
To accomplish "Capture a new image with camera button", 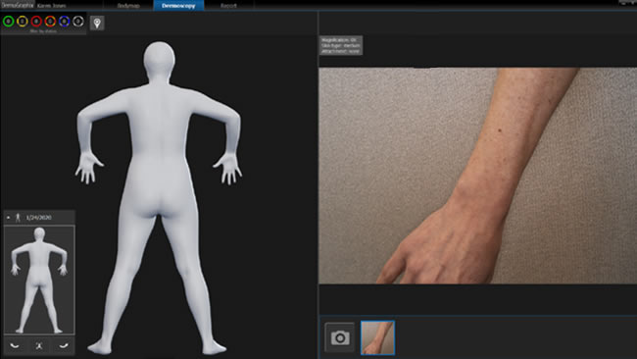I will tap(340, 337).
